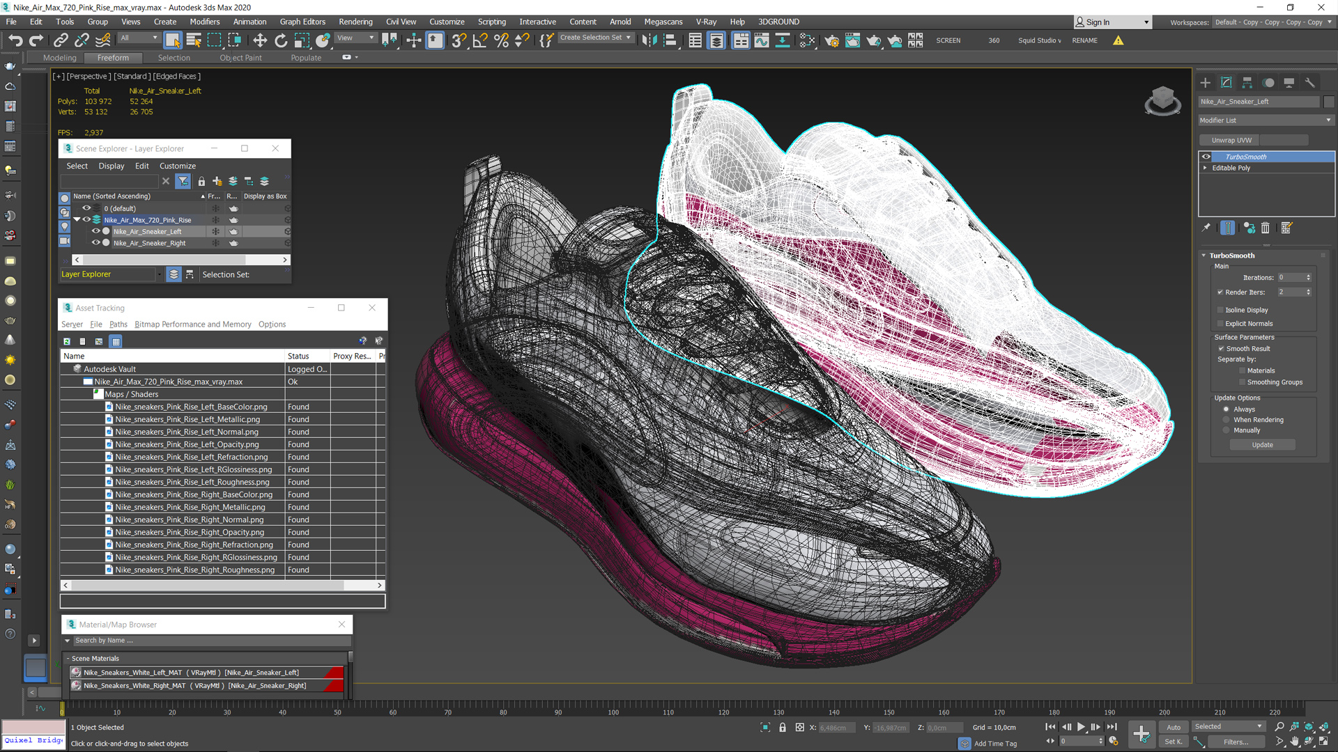The image size is (1338, 752).
Task: Open Bitmap Performance and Memory menu
Action: 193,324
